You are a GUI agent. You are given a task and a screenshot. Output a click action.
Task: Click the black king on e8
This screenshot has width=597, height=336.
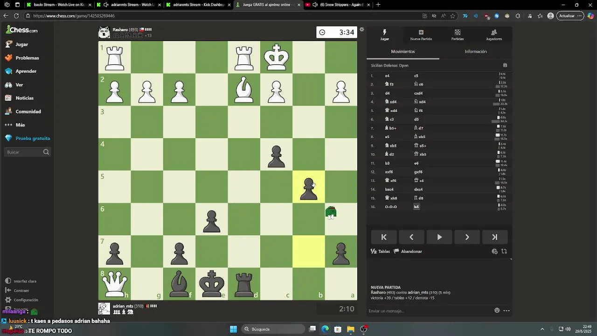click(212, 284)
